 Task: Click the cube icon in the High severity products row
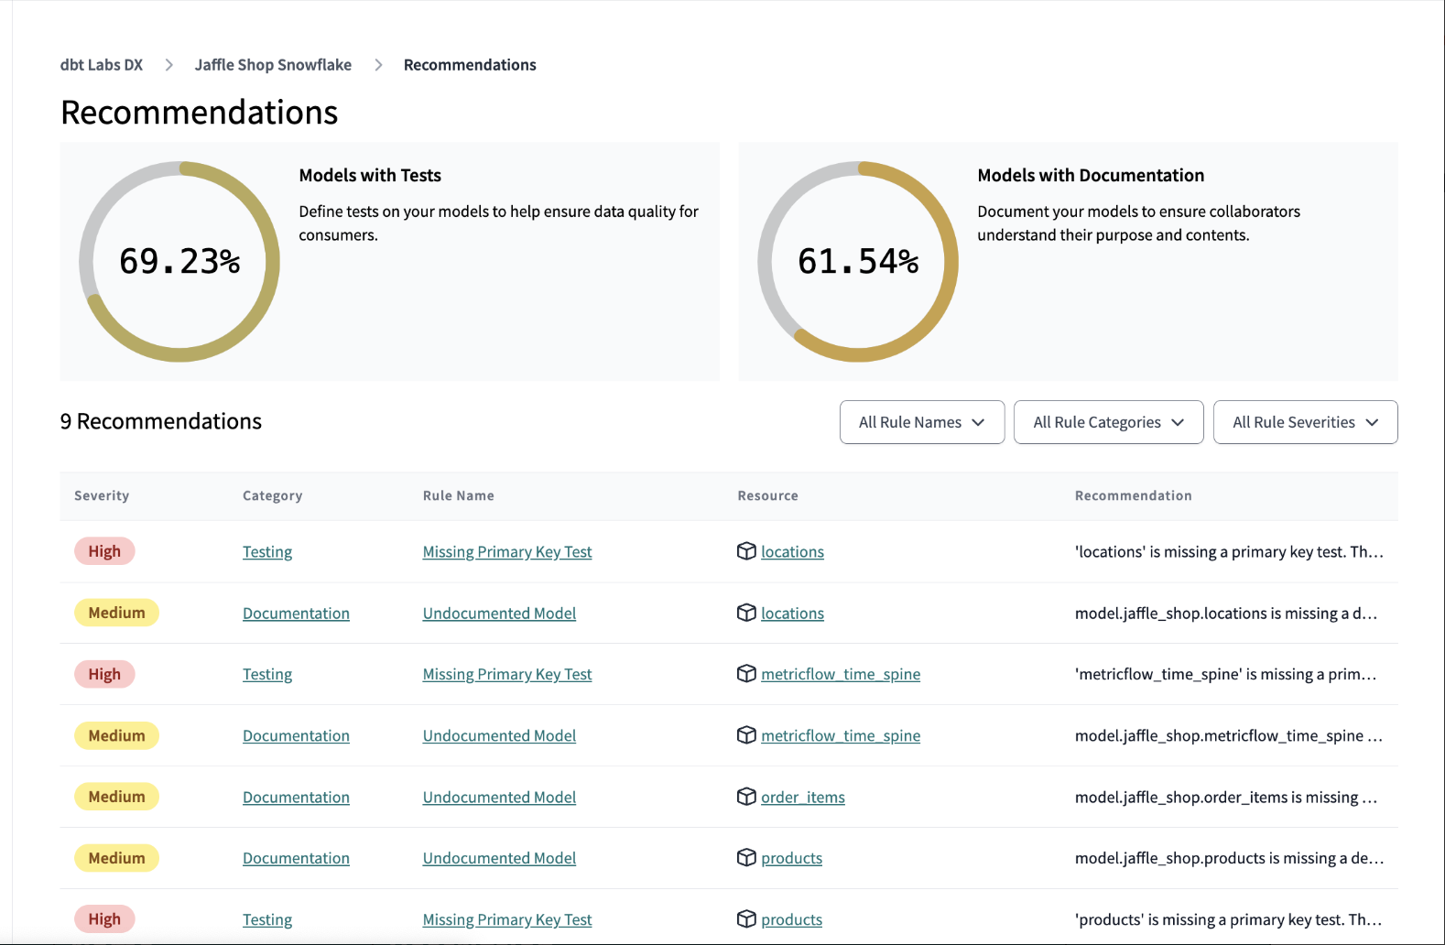[746, 919]
